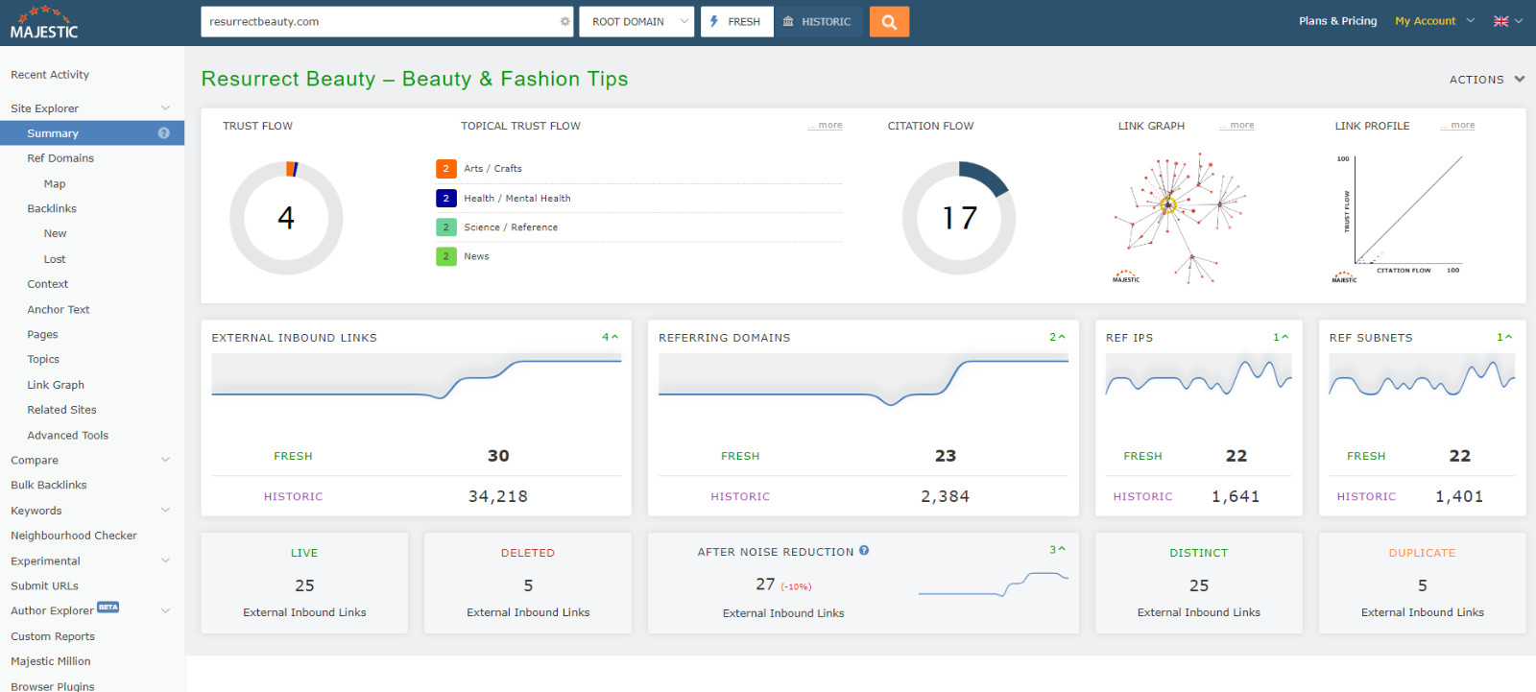Select the Fresh index toggle
Image resolution: width=1536 pixels, height=692 pixels.
[736, 21]
